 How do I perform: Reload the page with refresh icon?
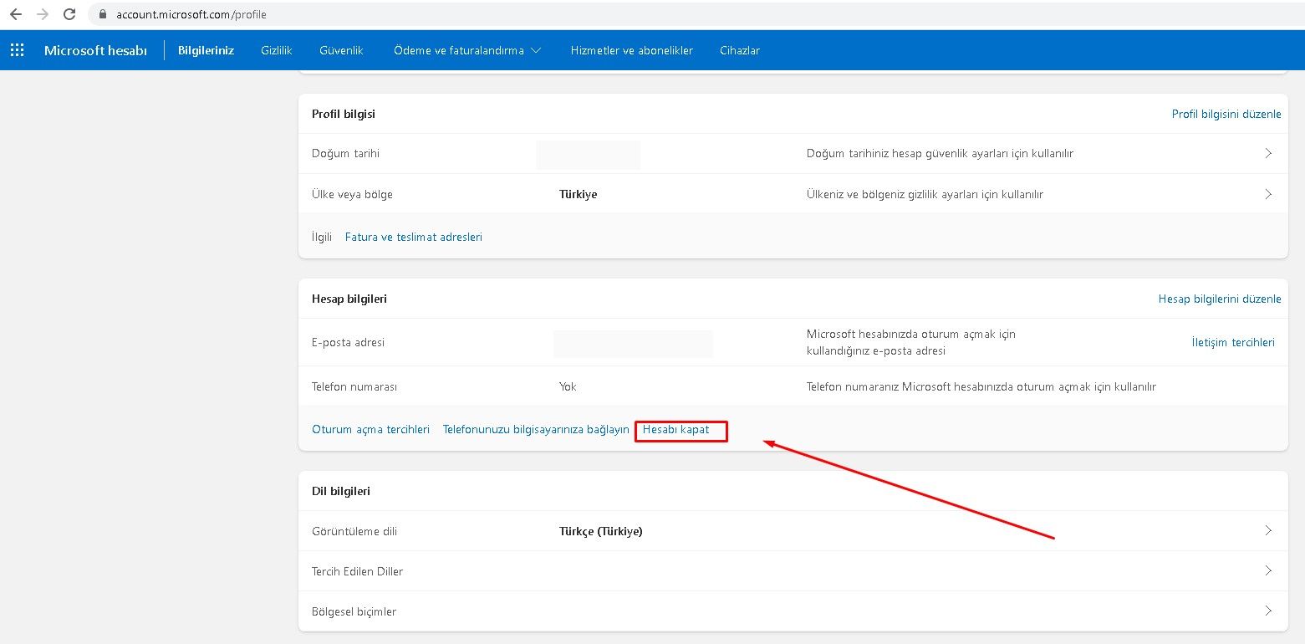[69, 13]
